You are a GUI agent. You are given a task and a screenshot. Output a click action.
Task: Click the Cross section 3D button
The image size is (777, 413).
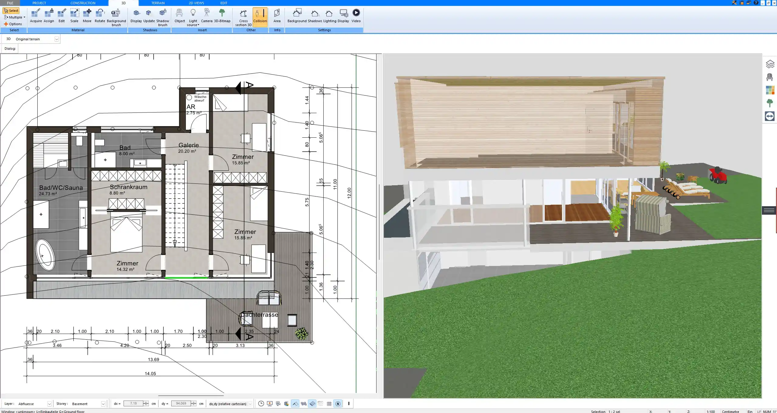click(x=243, y=17)
